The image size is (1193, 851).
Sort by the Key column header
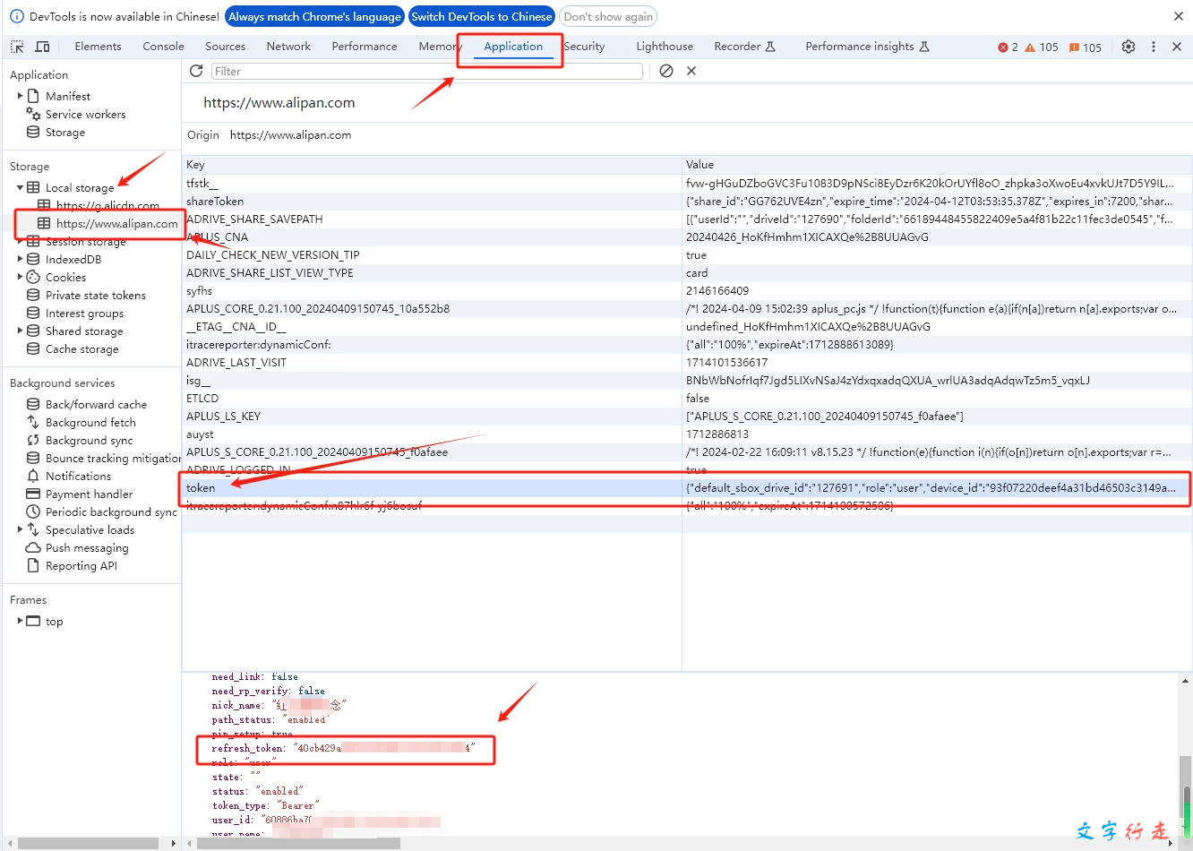432,165
